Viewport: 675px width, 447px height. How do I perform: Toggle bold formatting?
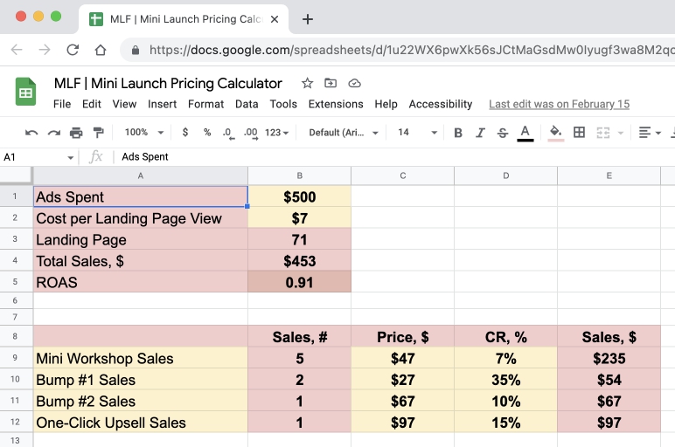(x=458, y=133)
